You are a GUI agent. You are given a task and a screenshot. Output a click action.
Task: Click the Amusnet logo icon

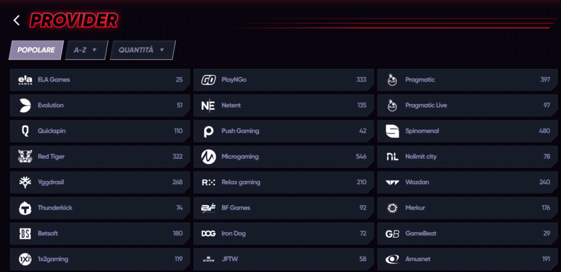click(x=392, y=259)
